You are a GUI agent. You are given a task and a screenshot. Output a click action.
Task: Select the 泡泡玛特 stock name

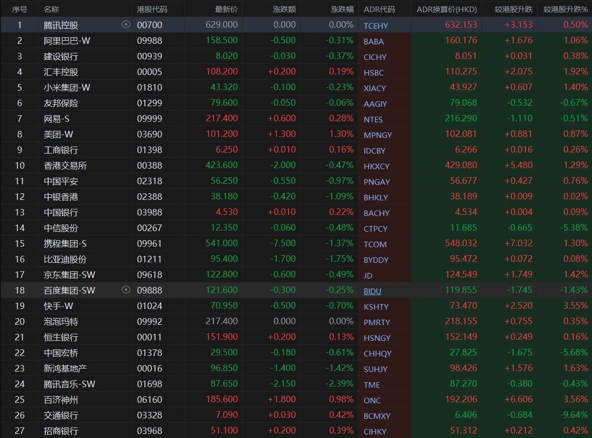pos(61,322)
